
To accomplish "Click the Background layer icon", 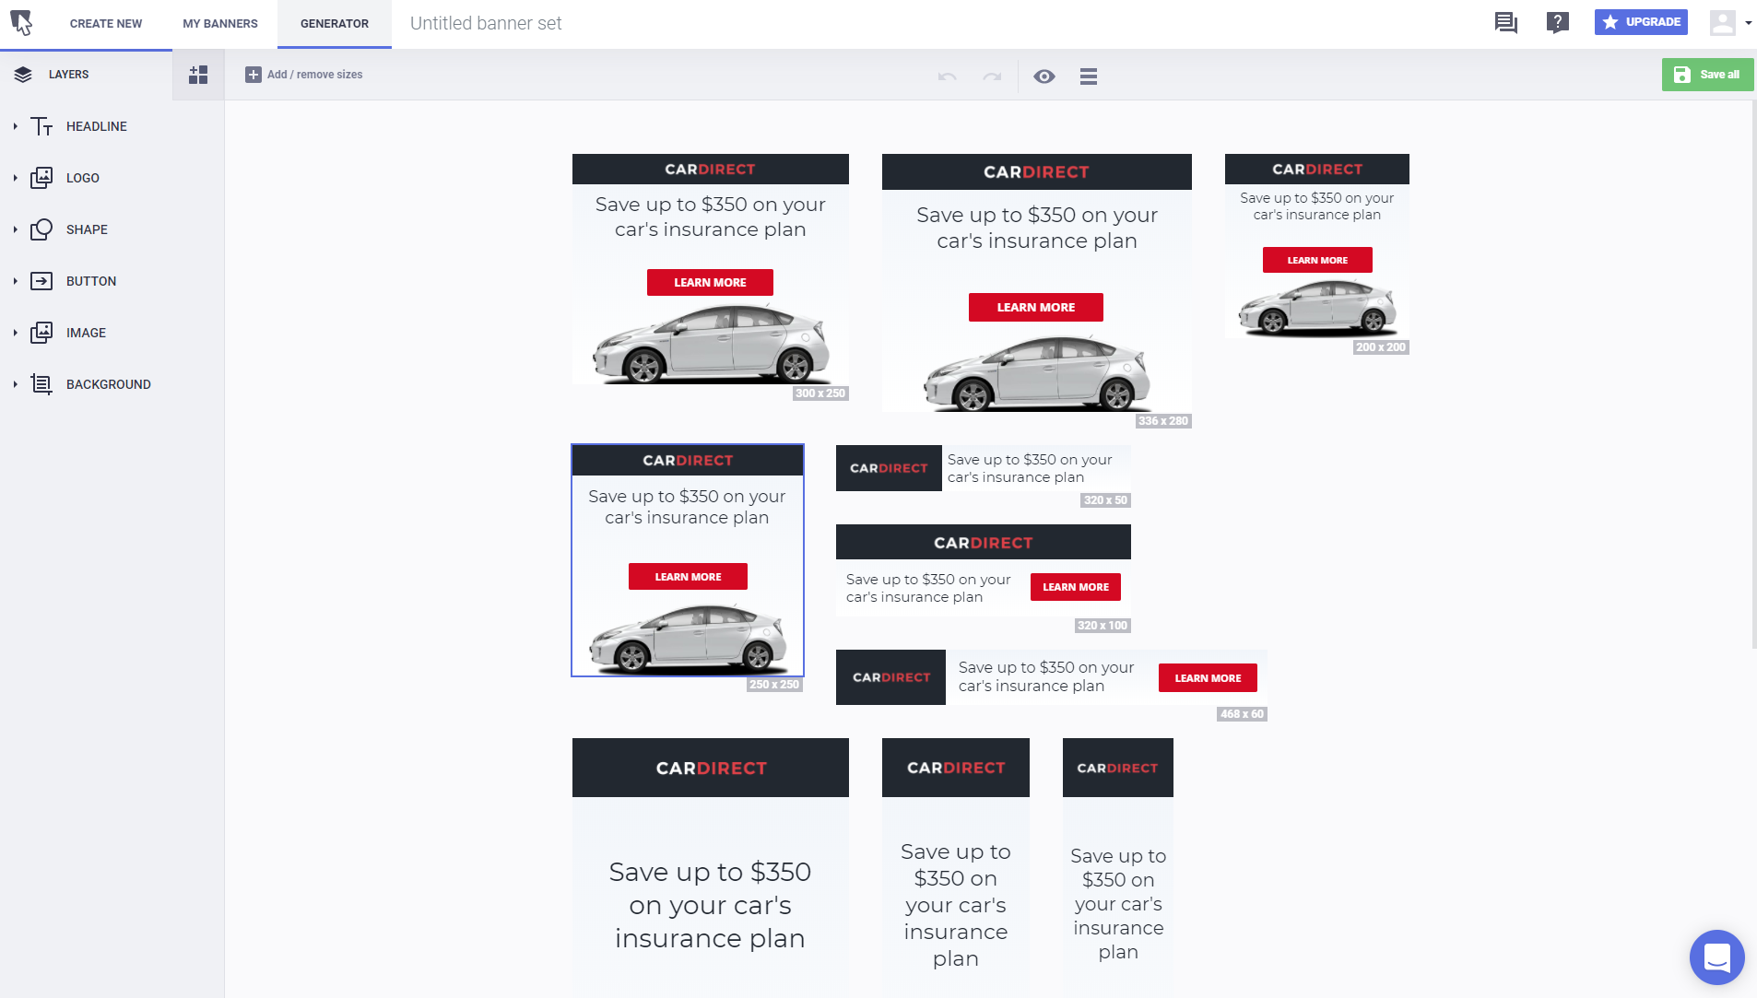I will pos(41,384).
